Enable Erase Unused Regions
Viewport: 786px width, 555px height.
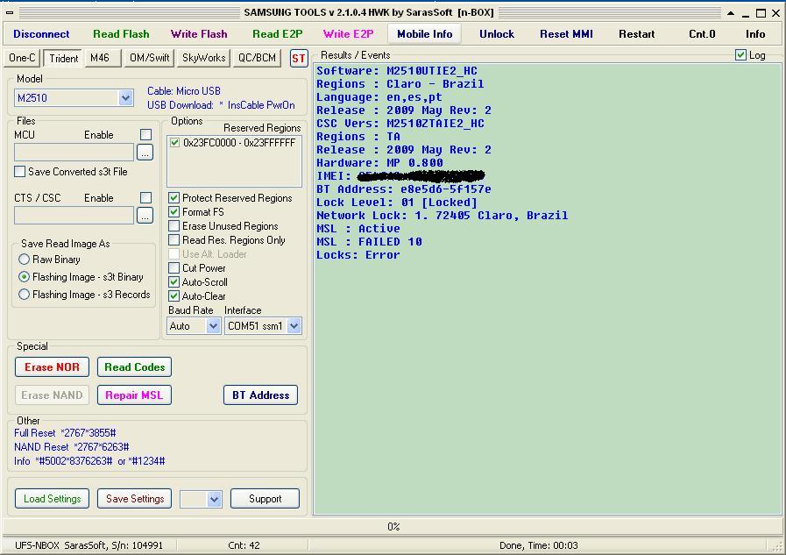click(x=223, y=226)
